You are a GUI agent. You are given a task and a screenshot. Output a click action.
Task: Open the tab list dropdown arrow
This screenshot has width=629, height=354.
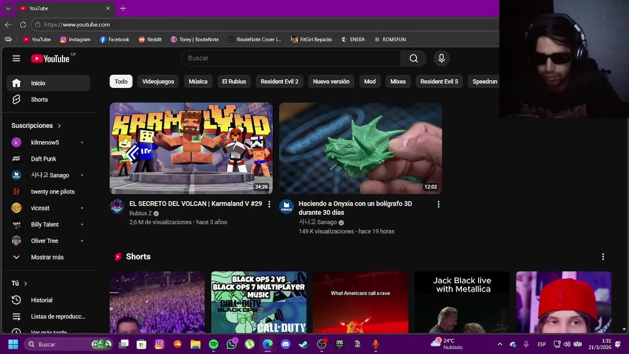tap(8, 8)
